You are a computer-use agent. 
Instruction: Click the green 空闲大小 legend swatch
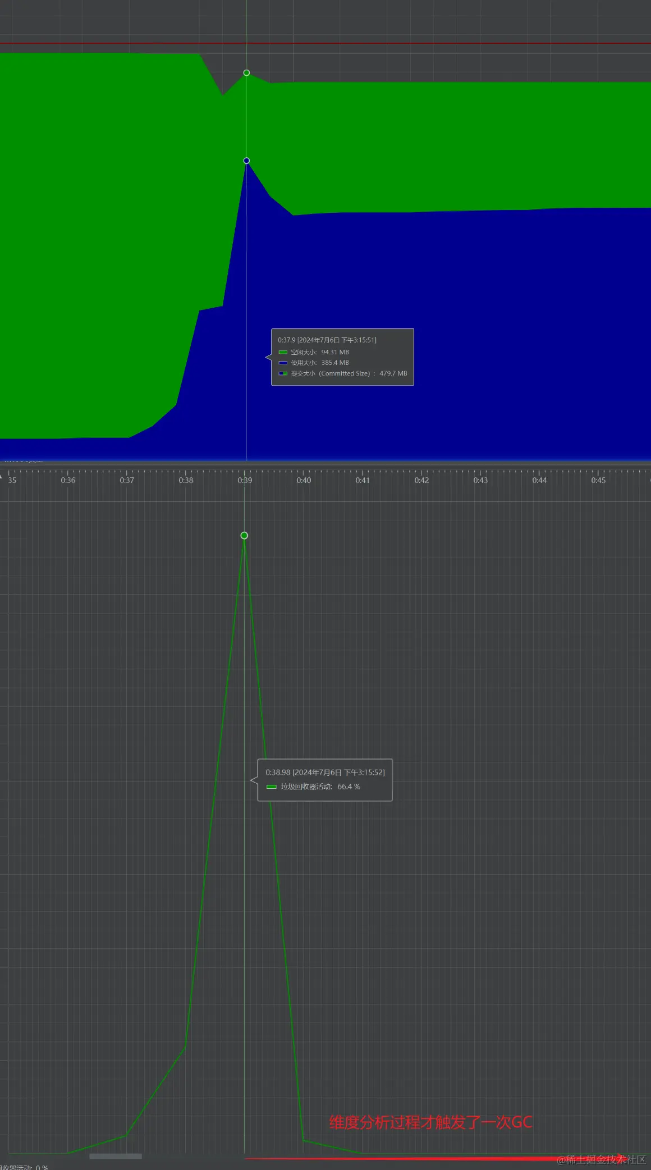click(283, 352)
